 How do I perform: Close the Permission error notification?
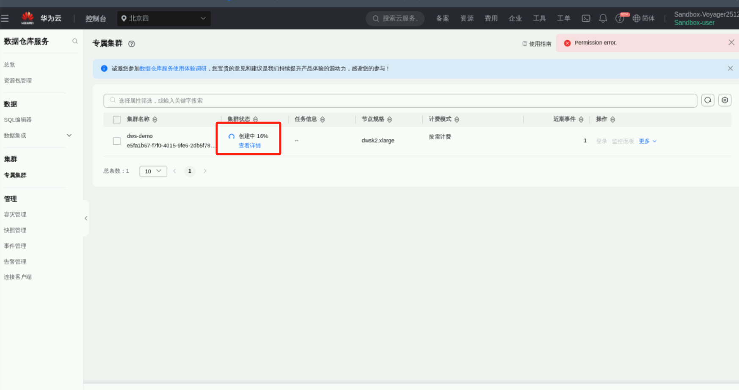(x=731, y=42)
